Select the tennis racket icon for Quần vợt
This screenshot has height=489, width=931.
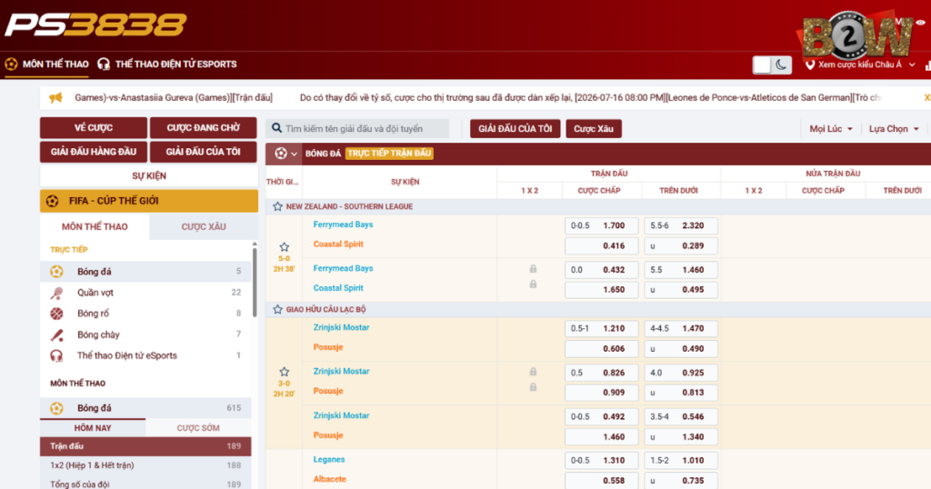coord(57,293)
